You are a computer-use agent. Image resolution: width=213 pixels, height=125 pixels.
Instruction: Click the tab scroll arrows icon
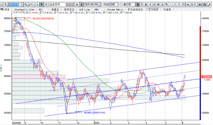click(2, 9)
